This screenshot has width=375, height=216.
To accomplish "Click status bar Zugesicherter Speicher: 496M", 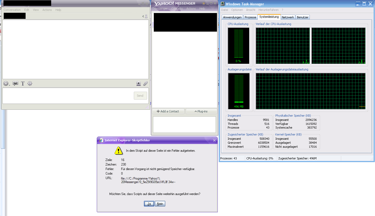I will pyautogui.click(x=297, y=158).
